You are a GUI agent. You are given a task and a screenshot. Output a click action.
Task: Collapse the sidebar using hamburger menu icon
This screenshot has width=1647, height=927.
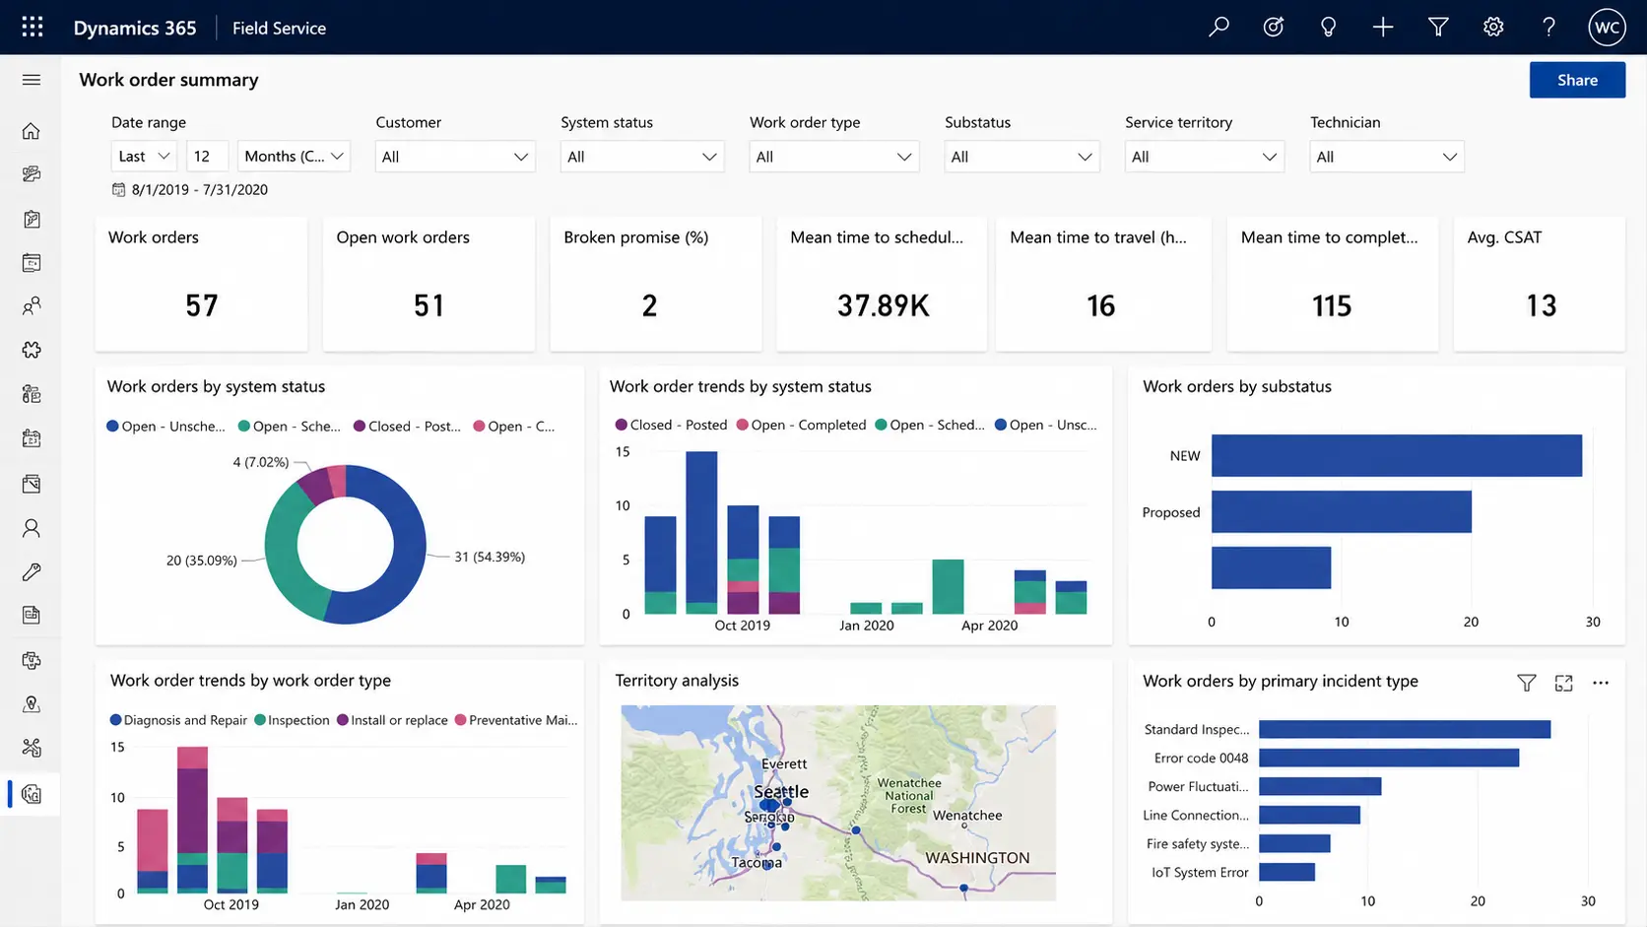(x=32, y=80)
